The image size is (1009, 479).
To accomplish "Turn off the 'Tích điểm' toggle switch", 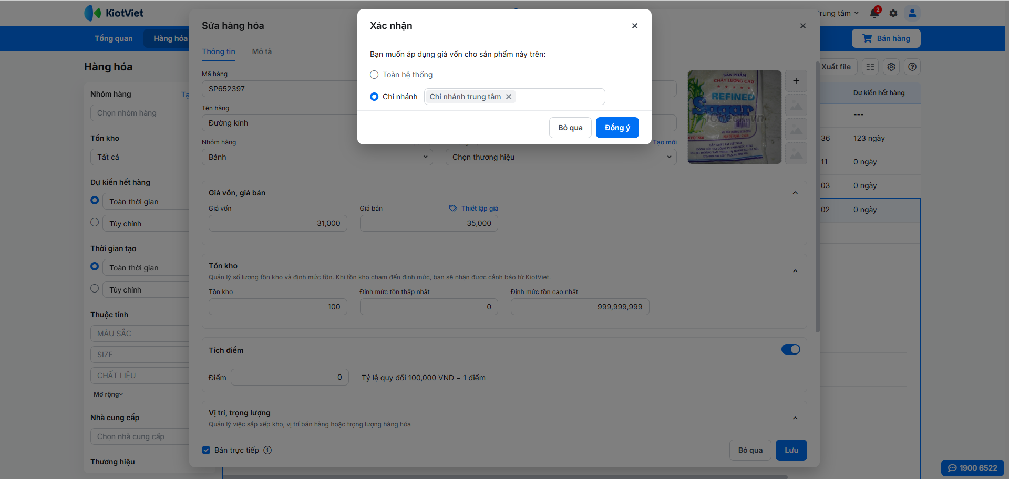I will pos(790,349).
